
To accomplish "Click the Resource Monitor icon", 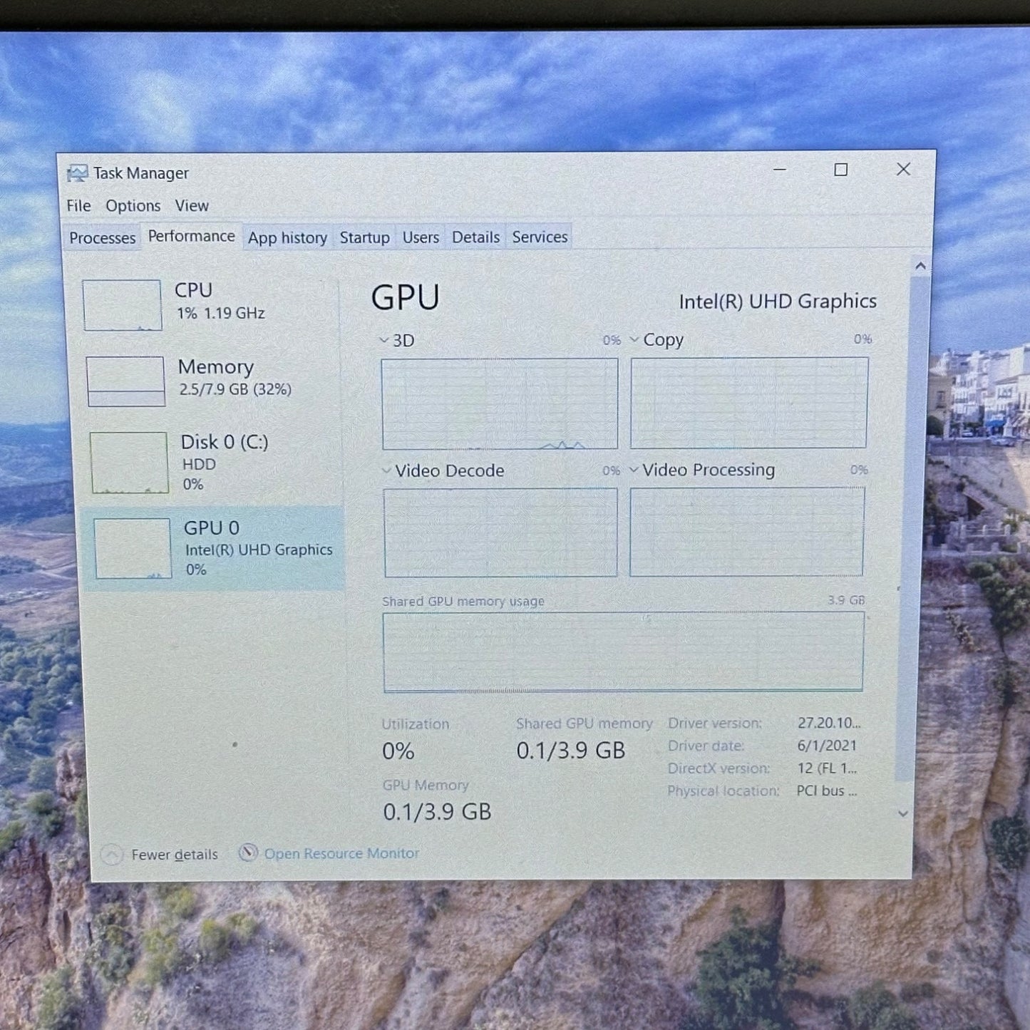I will pos(248,853).
